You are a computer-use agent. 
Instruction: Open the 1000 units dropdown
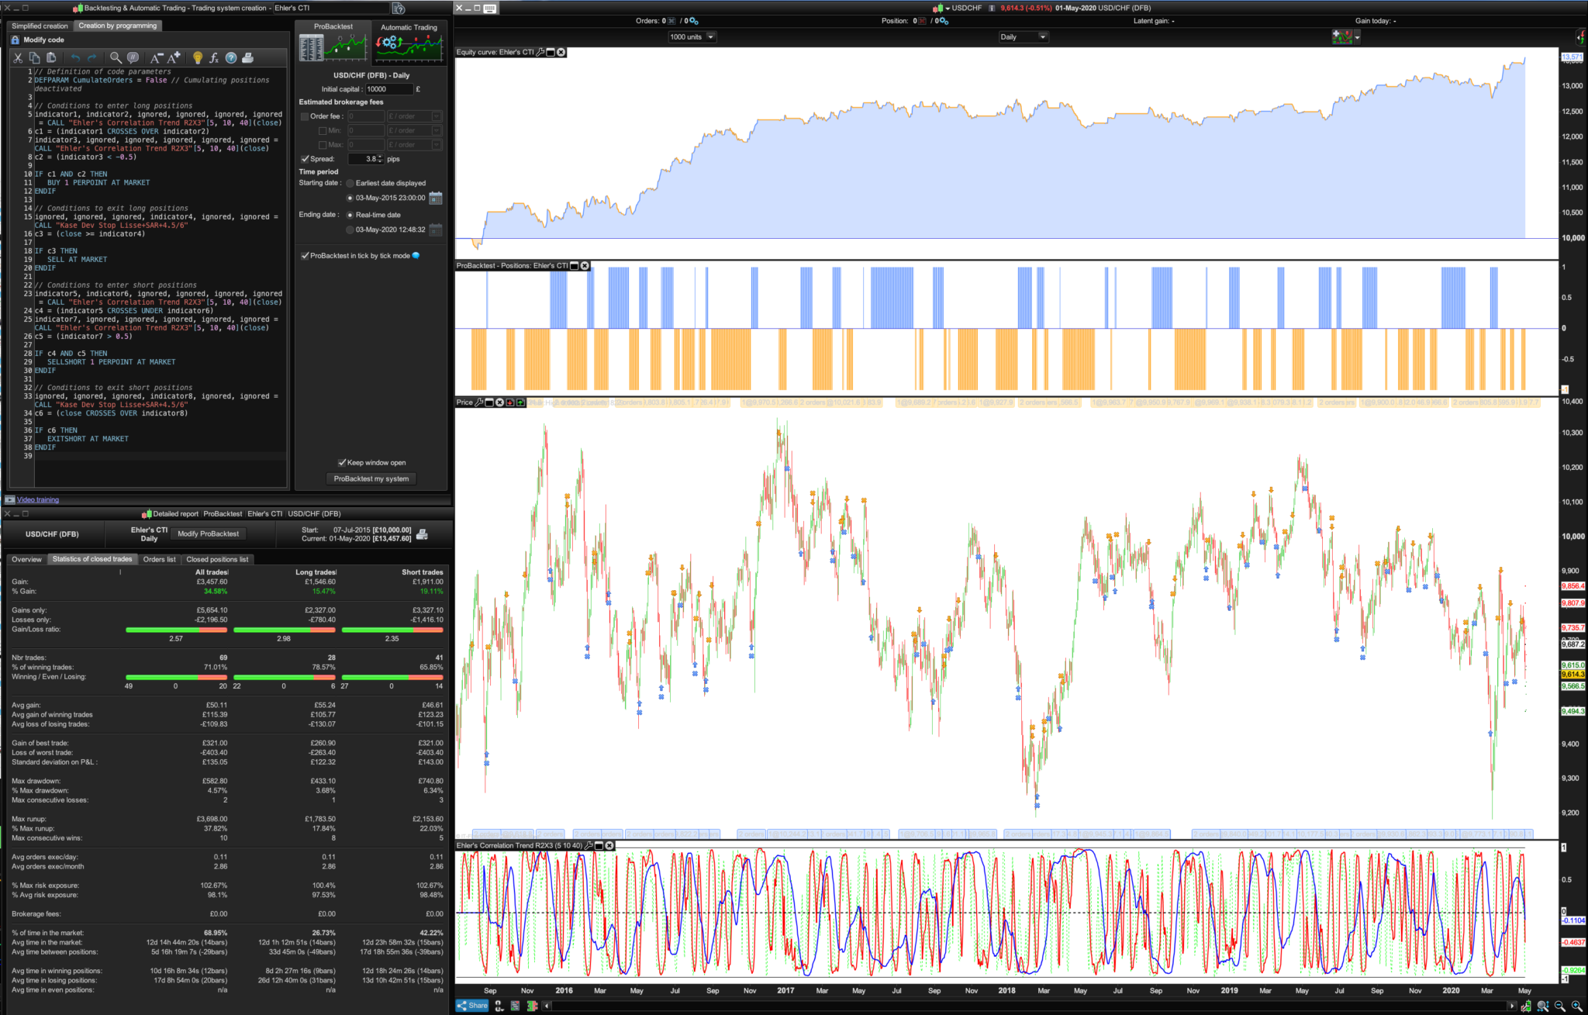coord(692,37)
